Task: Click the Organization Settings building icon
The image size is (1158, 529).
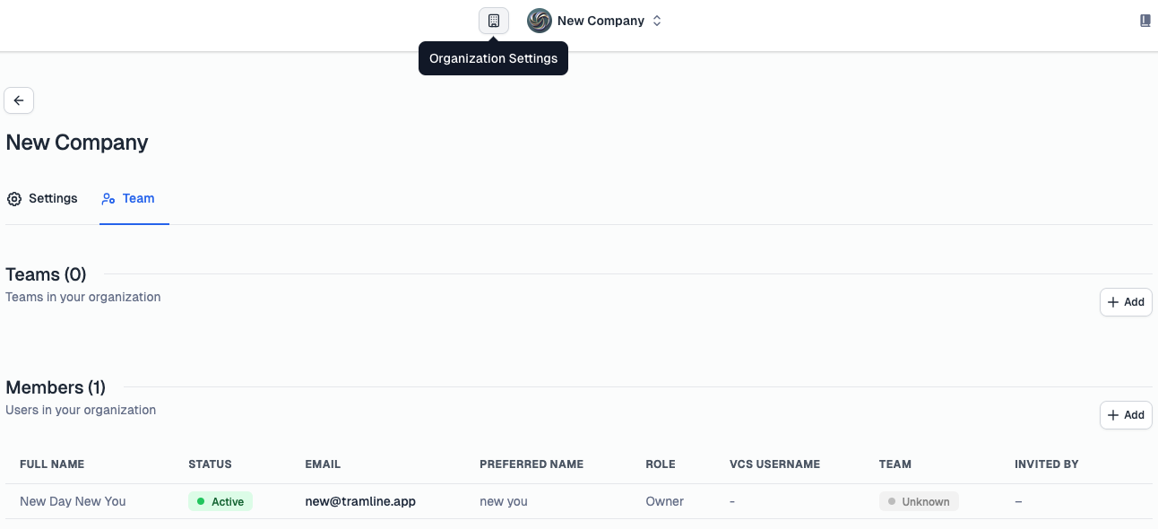Action: coord(494,21)
